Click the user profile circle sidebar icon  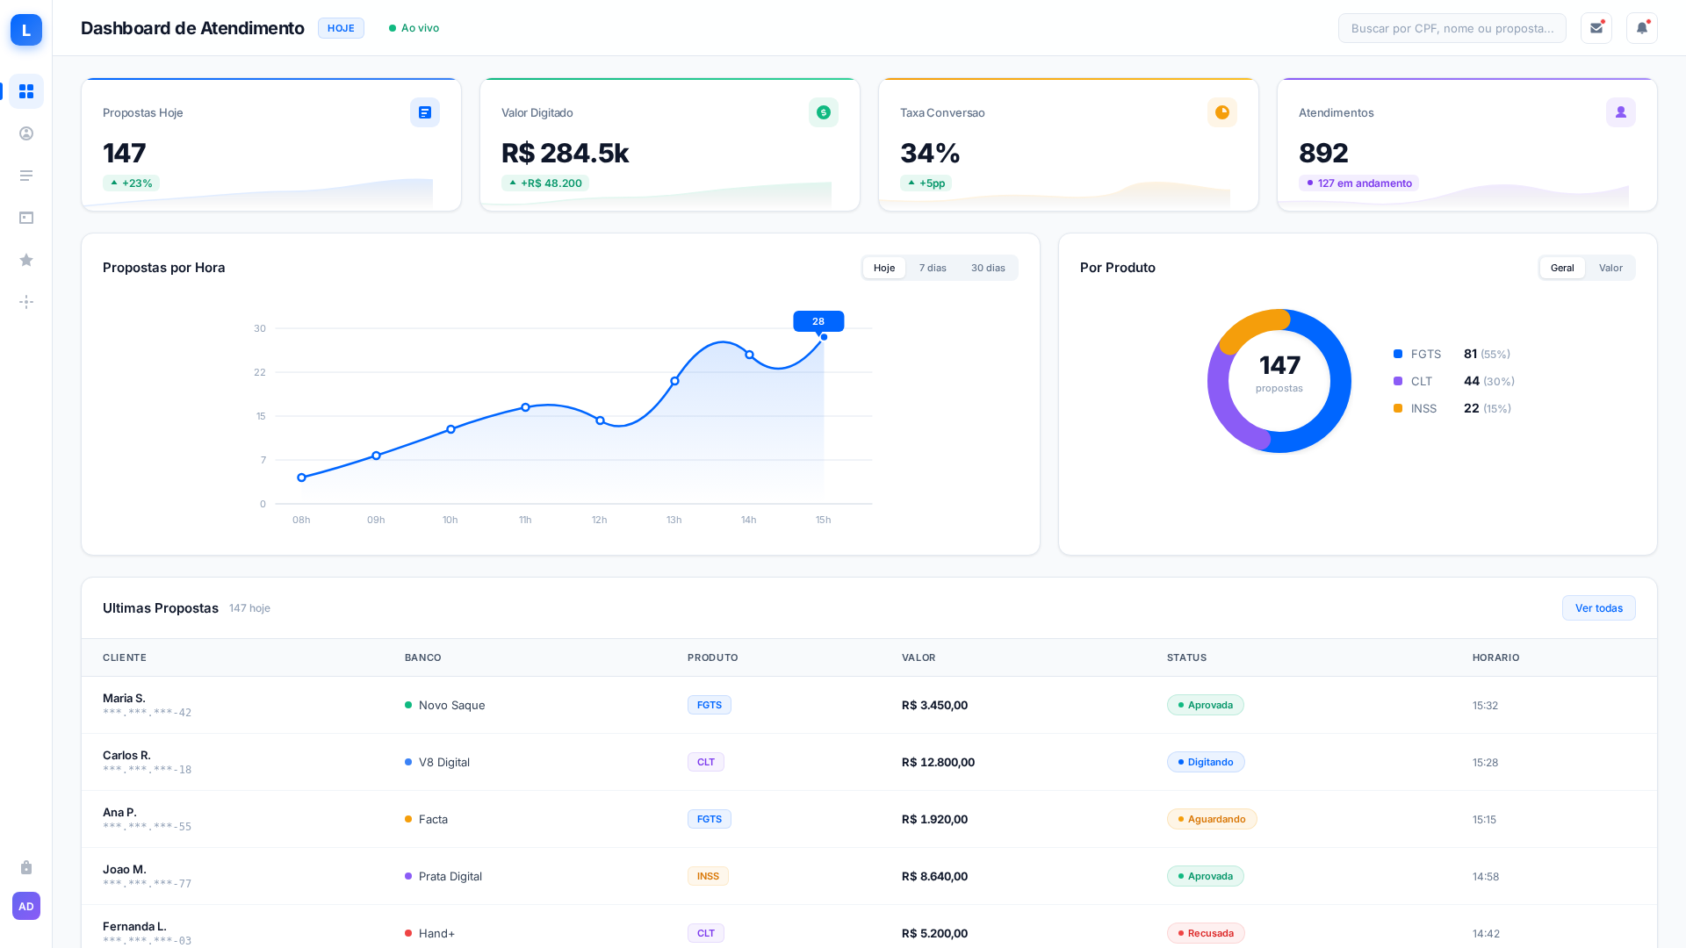(26, 133)
